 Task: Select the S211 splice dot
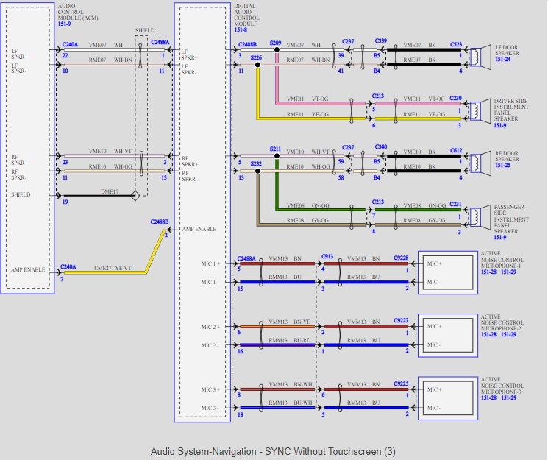point(277,156)
